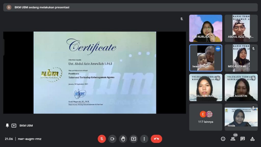Open the activities shapes icon

(252, 139)
